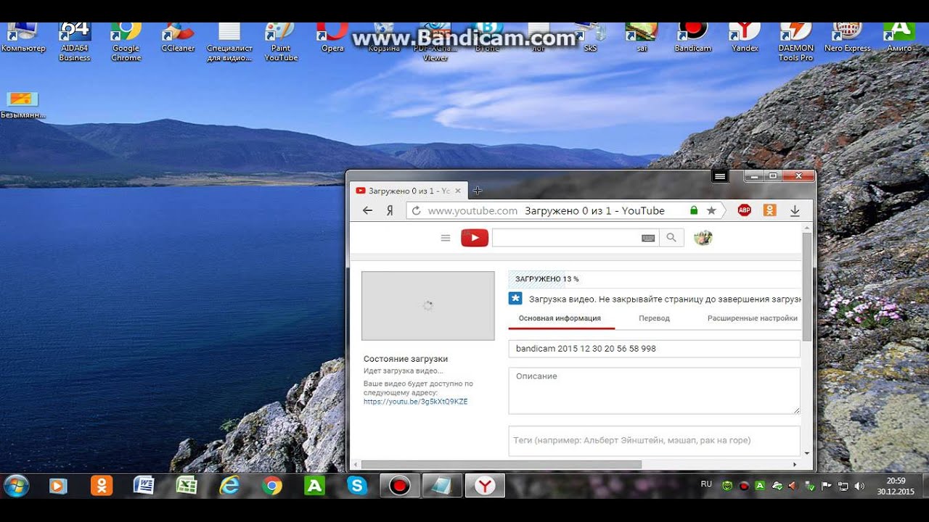
Task: Select the Opera desktop shortcut
Action: tap(332, 38)
